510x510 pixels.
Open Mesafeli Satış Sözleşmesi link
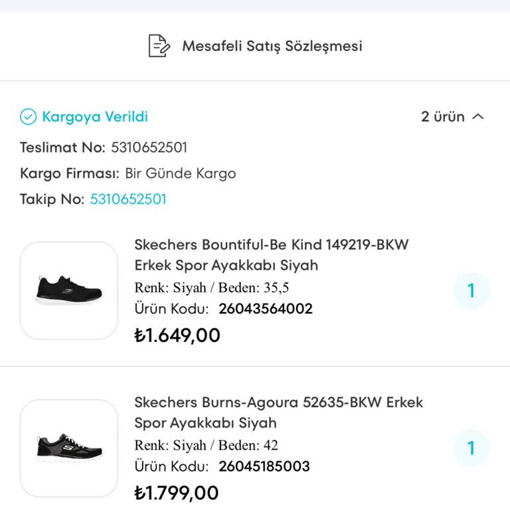coord(272,46)
